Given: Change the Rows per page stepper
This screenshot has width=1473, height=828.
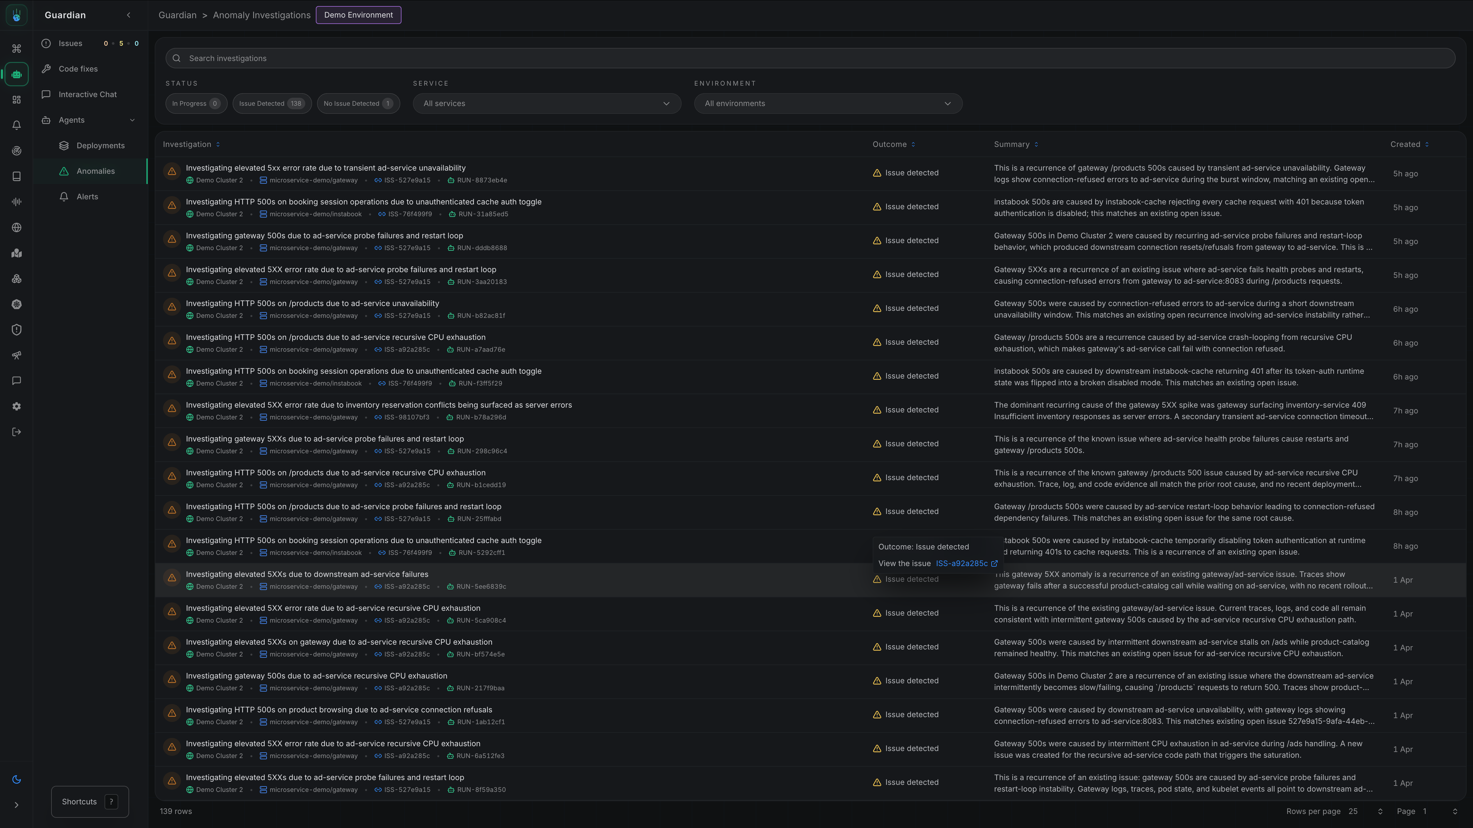Looking at the screenshot, I should click(1380, 811).
